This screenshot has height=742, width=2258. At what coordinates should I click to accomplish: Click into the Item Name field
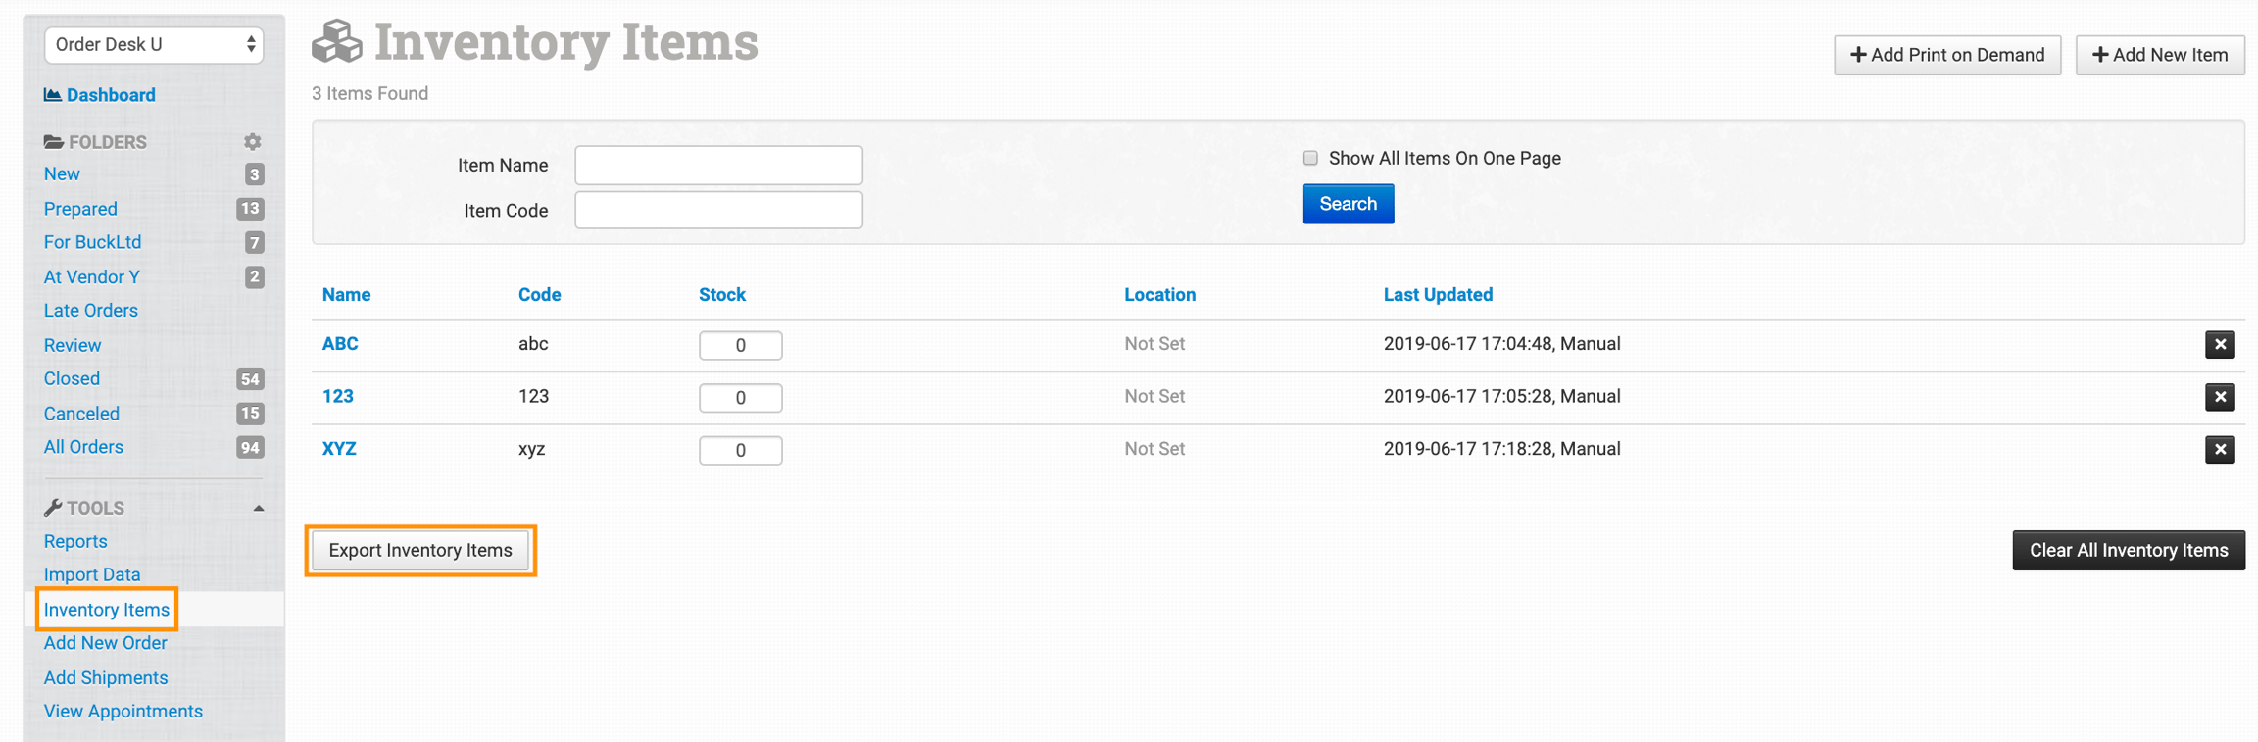click(718, 166)
